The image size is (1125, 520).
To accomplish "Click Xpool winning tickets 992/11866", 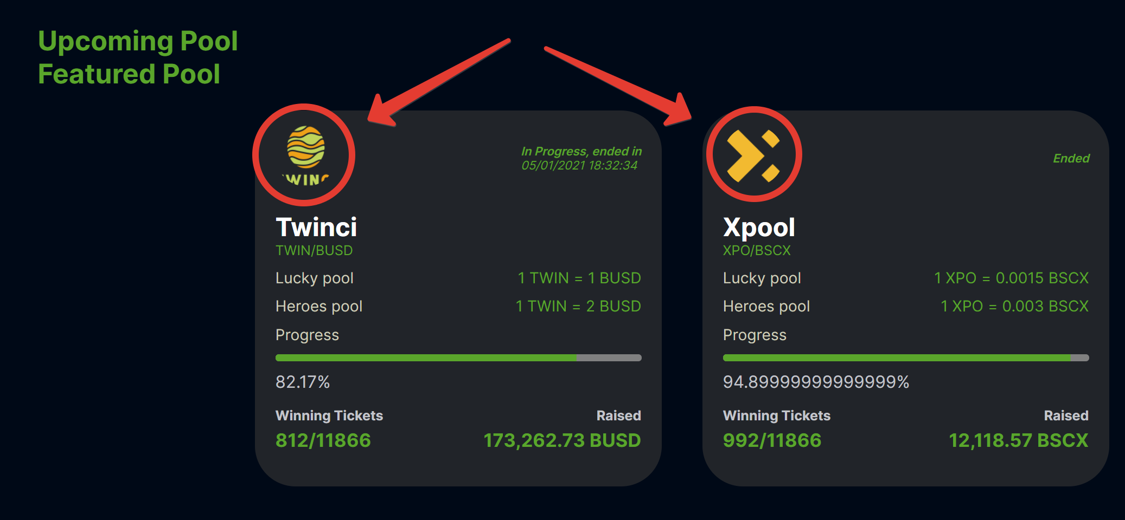I will [x=772, y=440].
